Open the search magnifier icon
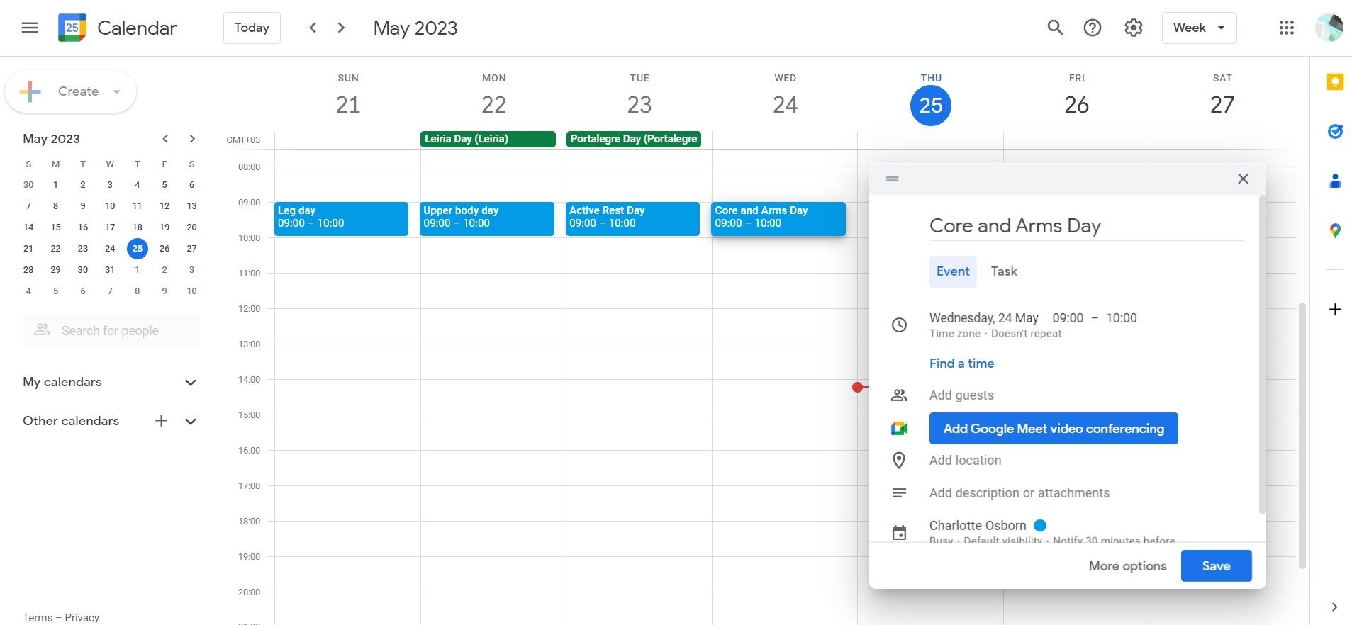The width and height of the screenshot is (1352, 625). 1055,28
